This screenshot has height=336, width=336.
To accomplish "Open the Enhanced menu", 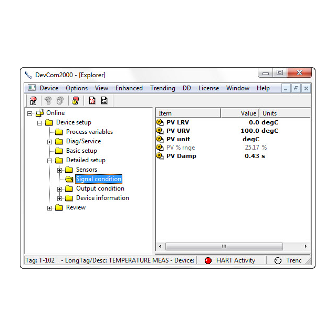I will [129, 88].
